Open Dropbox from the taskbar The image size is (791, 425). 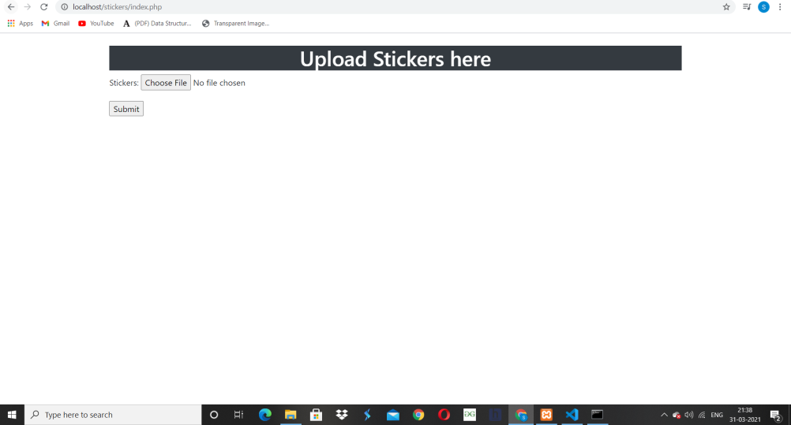[342, 415]
